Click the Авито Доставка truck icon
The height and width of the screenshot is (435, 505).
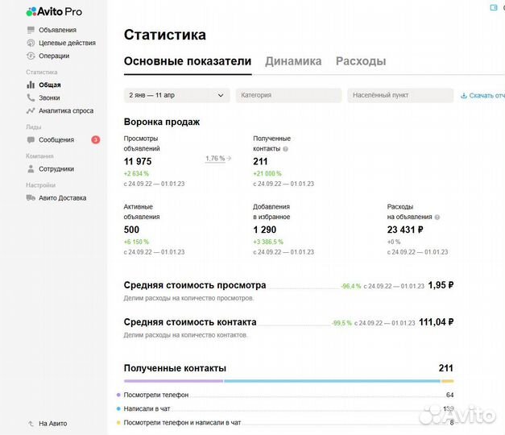click(x=31, y=198)
